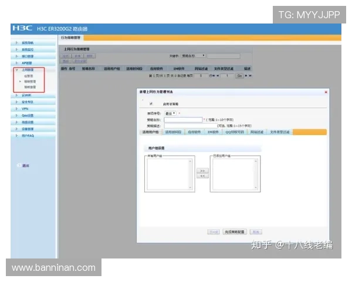This screenshot has height=282, width=352.
Task: Click the << remove user group arrow button
Action: (x=201, y=176)
